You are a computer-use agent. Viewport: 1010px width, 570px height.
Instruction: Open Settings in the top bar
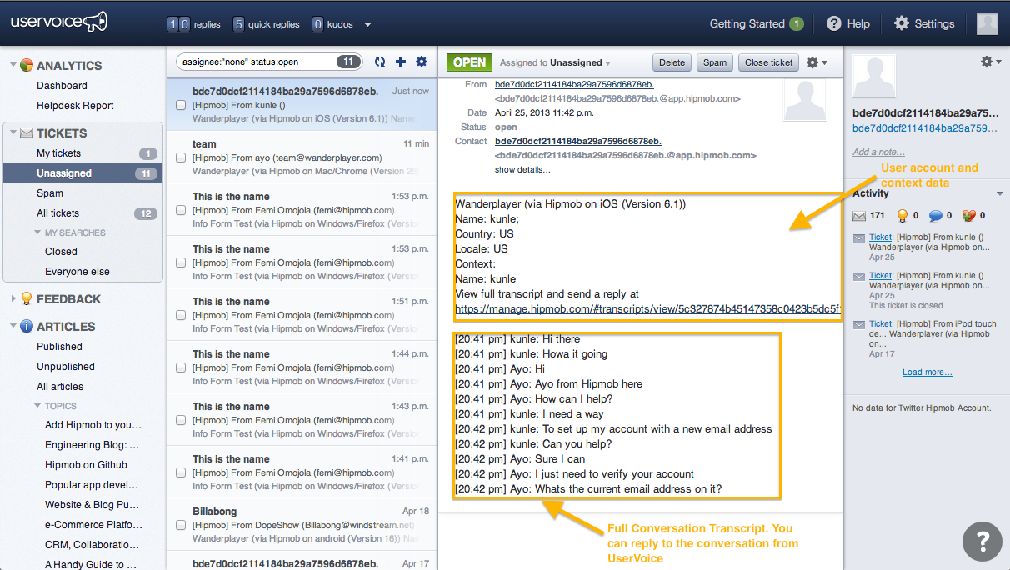point(924,23)
